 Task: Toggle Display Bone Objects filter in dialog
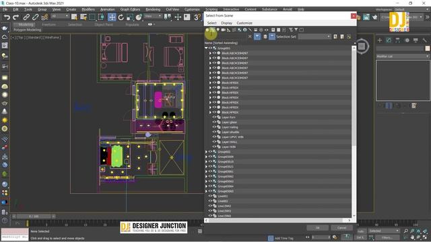pyautogui.click(x=250, y=30)
